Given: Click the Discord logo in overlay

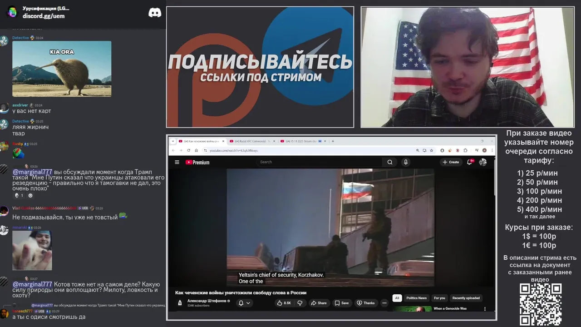Looking at the screenshot, I should pos(155,13).
